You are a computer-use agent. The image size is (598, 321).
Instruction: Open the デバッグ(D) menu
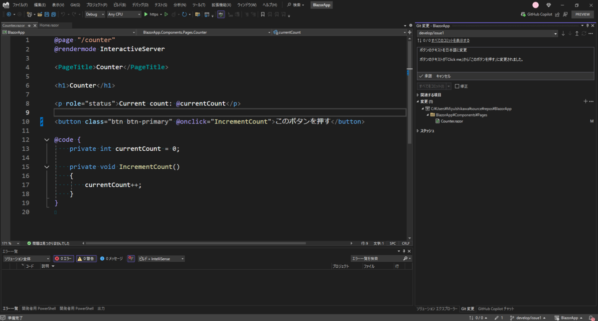pos(140,5)
